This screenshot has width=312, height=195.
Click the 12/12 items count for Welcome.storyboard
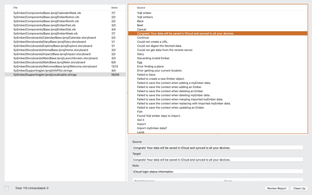tap(115, 66)
